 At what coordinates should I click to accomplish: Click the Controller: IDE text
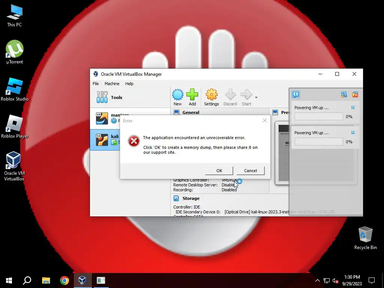187,207
